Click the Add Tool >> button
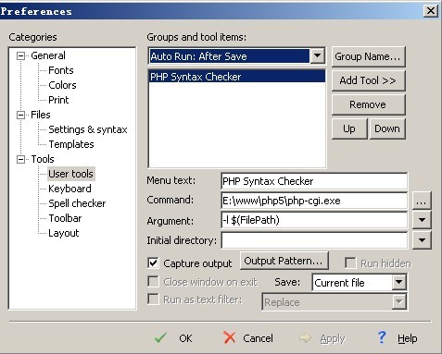This screenshot has height=354, width=442. [368, 80]
